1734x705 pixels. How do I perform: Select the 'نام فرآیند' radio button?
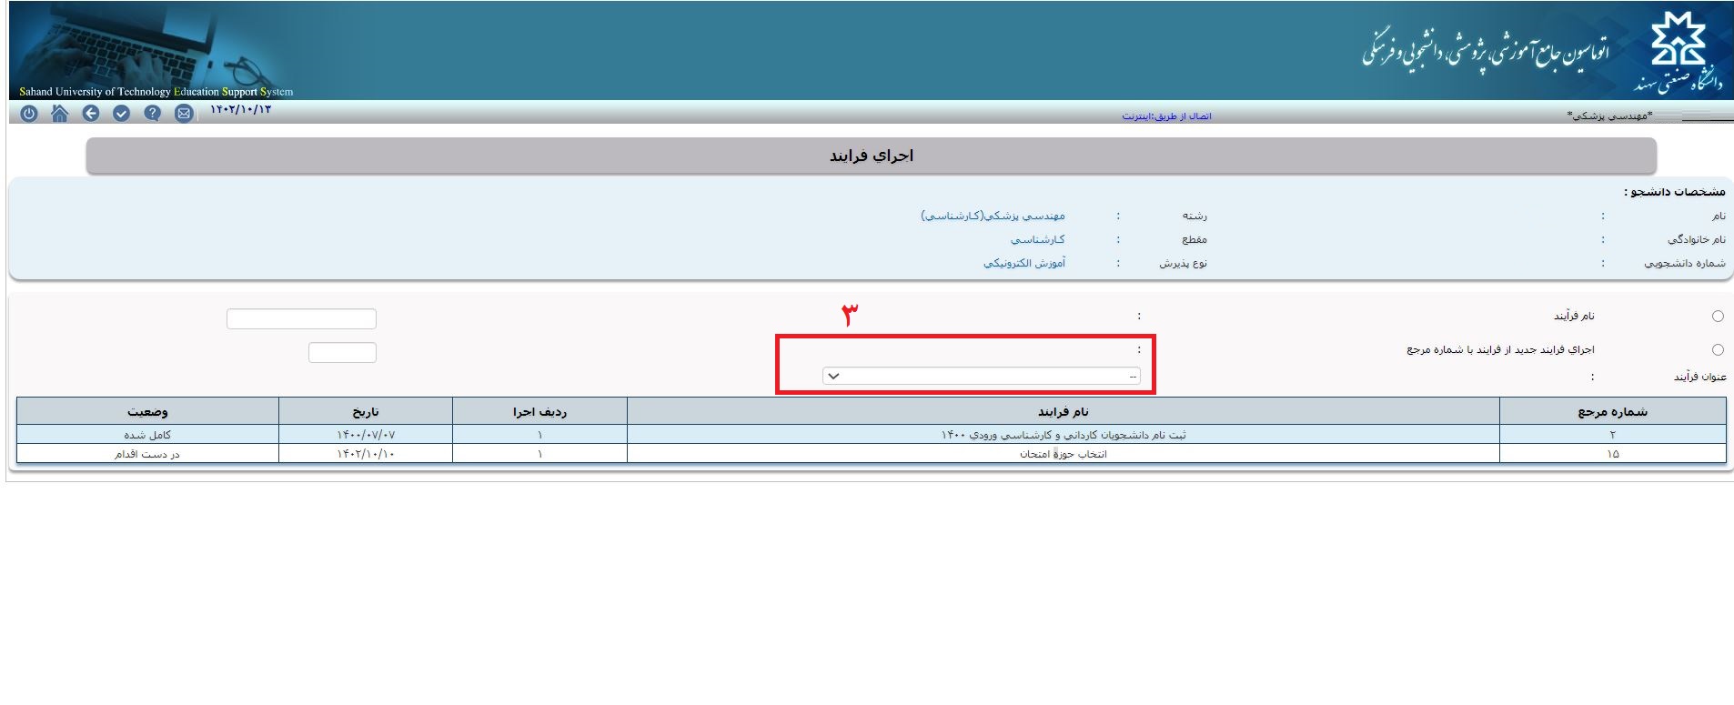coord(1718,317)
